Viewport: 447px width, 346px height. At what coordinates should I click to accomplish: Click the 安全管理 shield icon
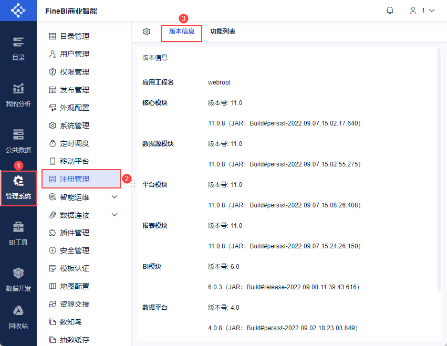tap(53, 250)
